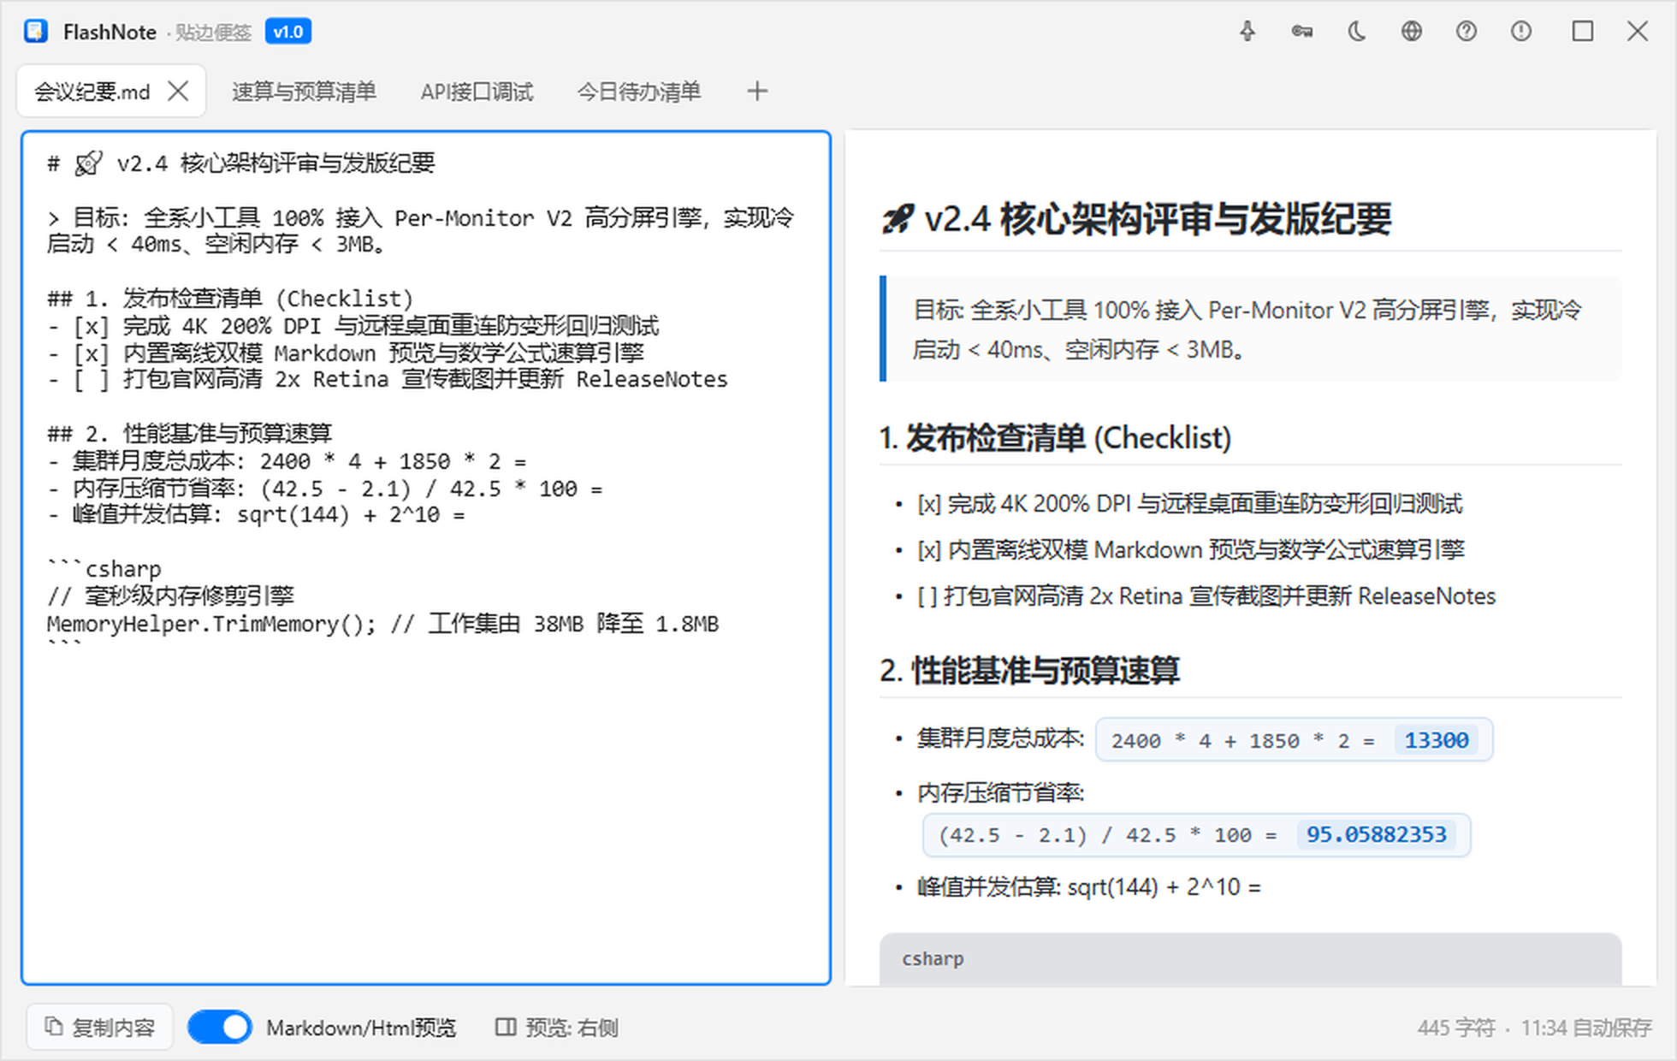
Task: Close the 会议纪要.md tab
Action: [178, 91]
